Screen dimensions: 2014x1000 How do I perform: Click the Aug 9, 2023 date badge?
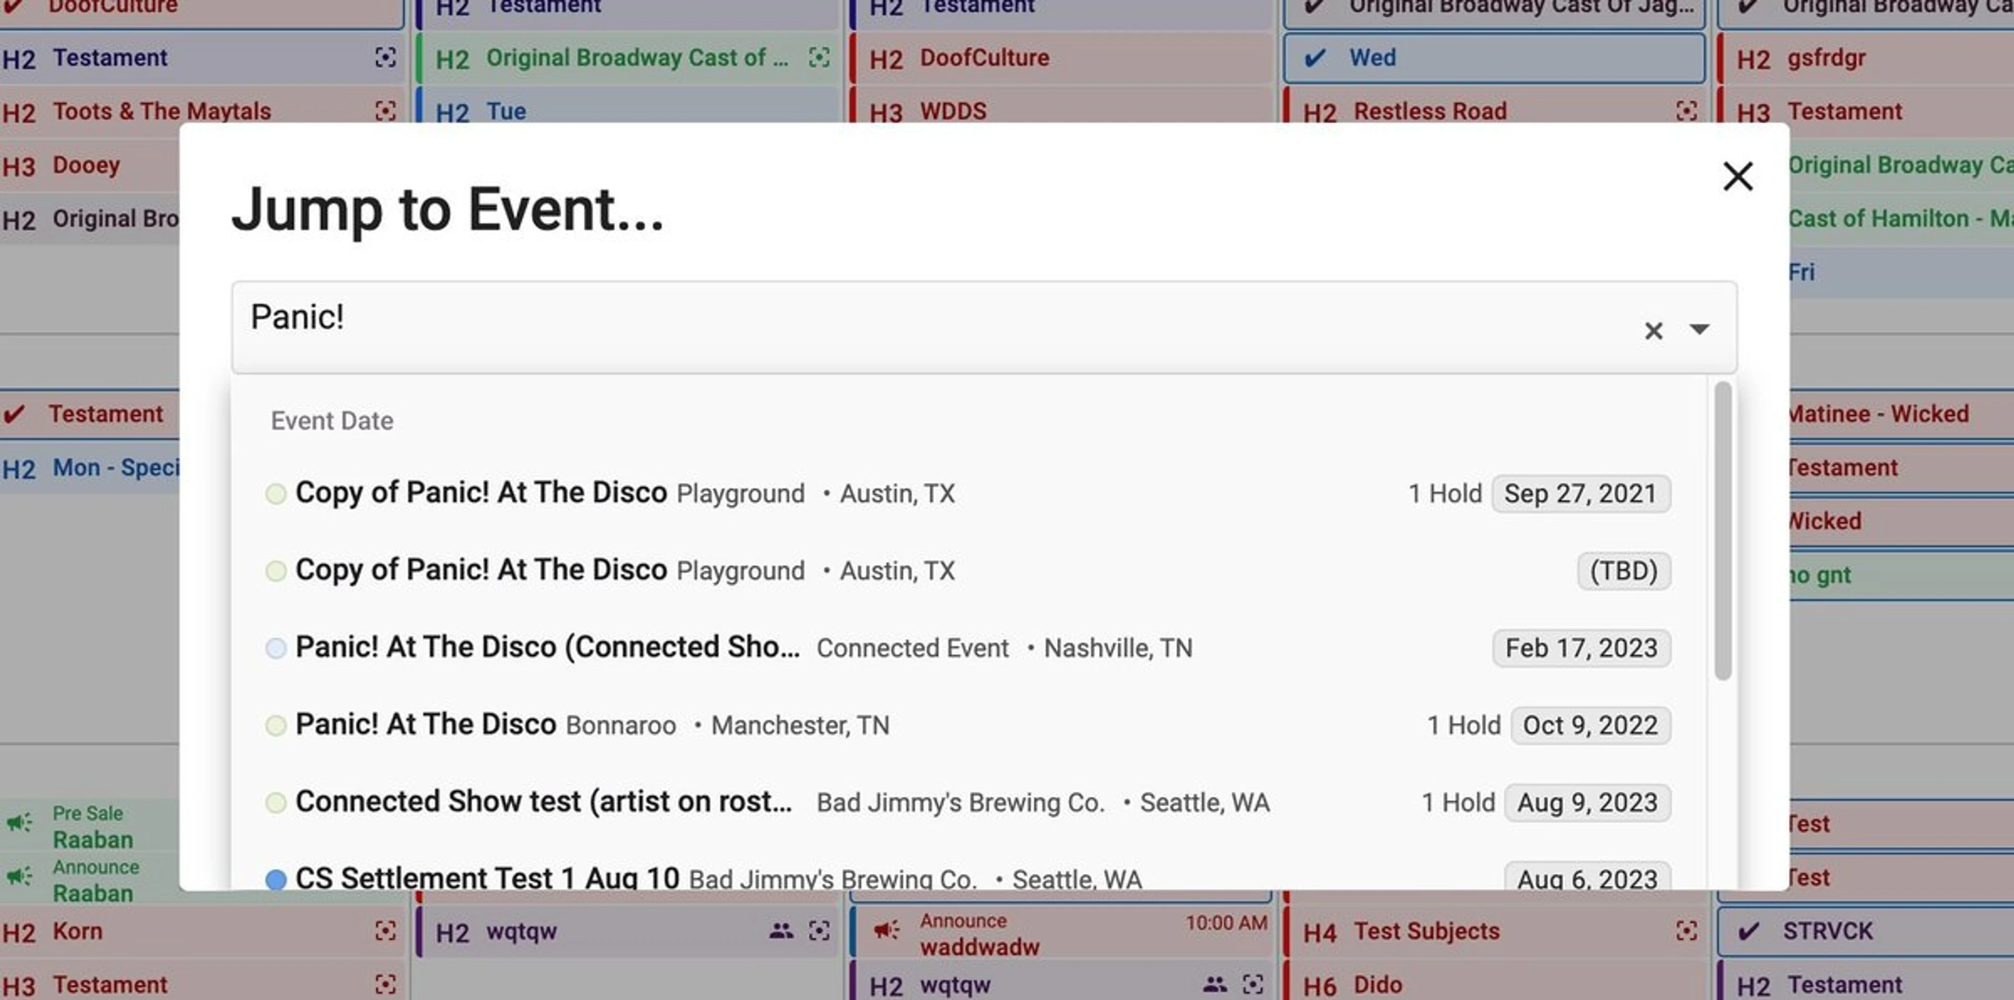click(x=1588, y=802)
